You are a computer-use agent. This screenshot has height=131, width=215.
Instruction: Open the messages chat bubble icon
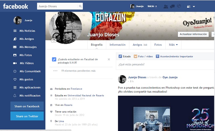[x=173, y=6]
